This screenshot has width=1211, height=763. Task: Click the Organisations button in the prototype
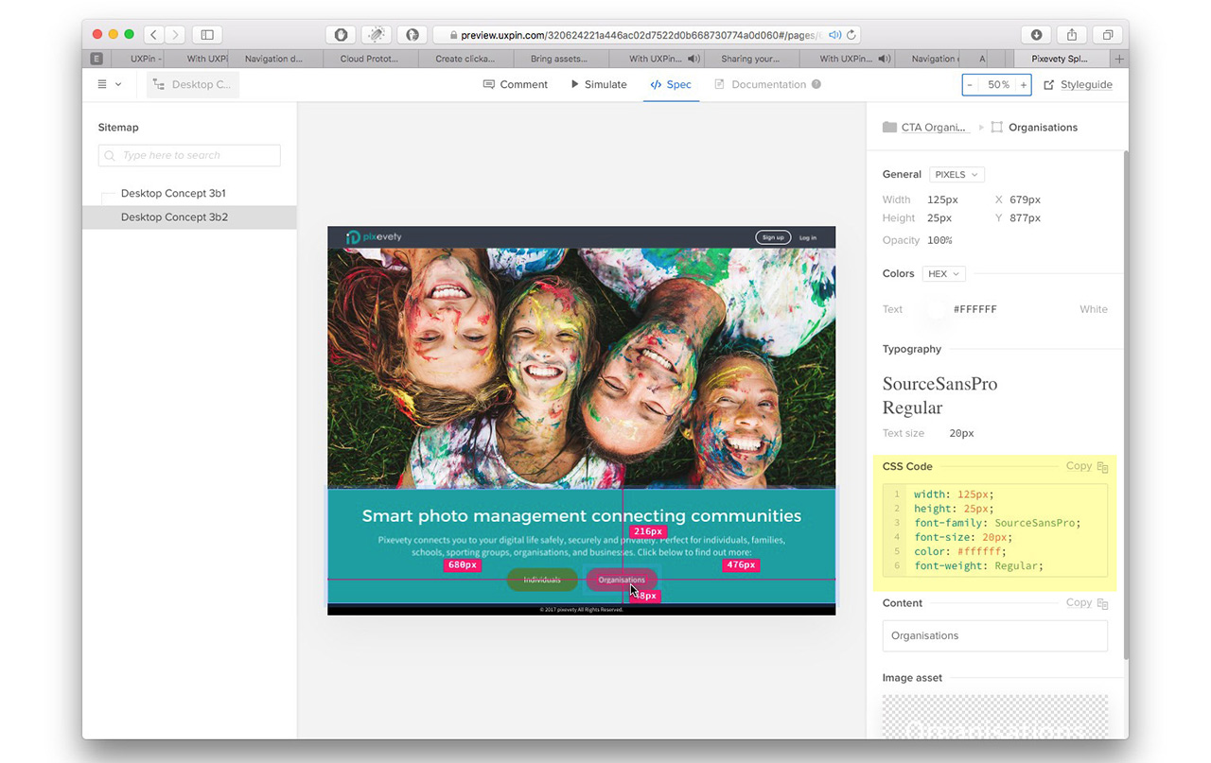point(622,580)
